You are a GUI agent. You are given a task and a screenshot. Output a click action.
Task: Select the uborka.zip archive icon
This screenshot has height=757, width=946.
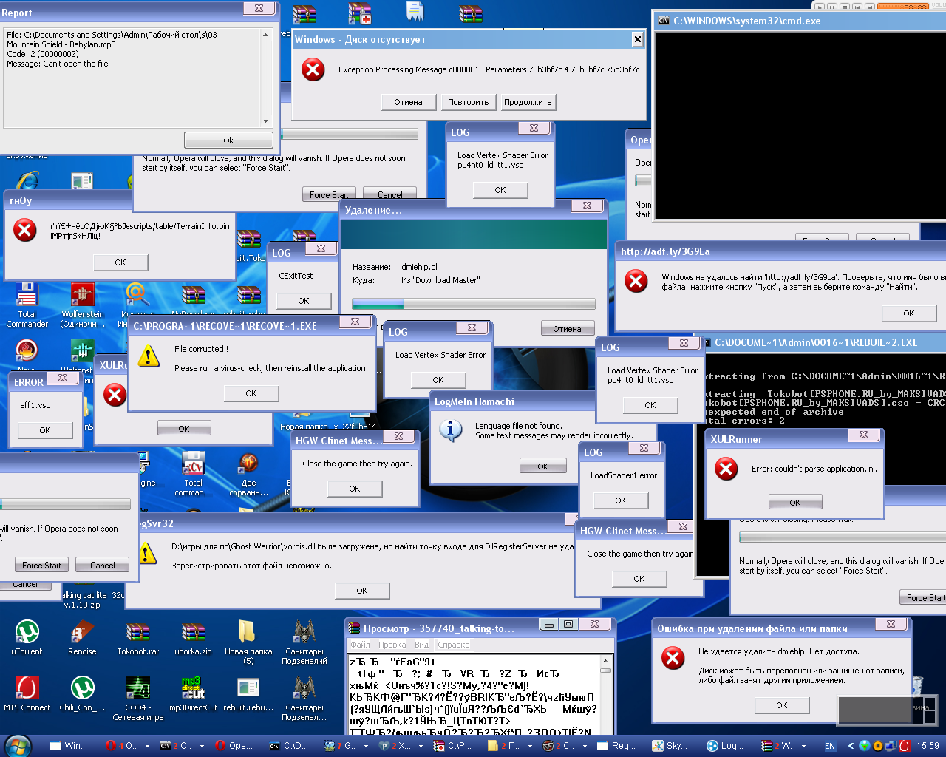tap(194, 637)
